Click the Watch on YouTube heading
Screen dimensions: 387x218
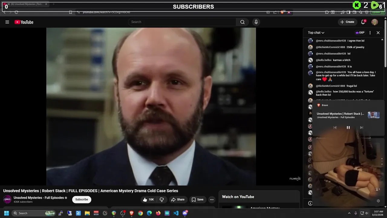coord(238,197)
